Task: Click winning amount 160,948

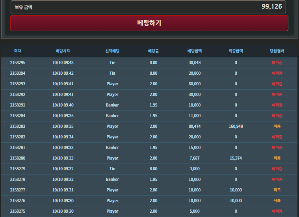Action: point(236,127)
